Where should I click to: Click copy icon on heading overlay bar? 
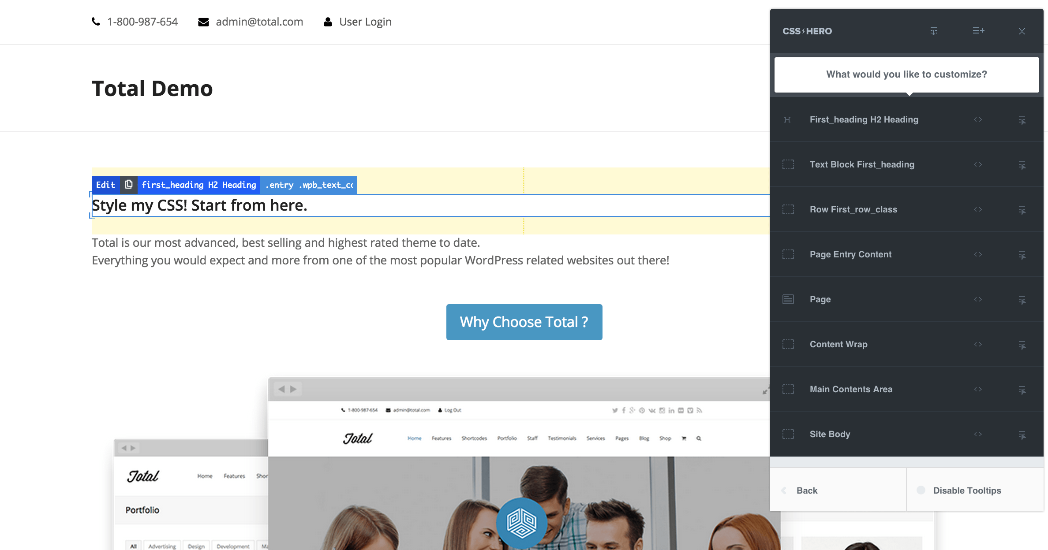pos(128,185)
